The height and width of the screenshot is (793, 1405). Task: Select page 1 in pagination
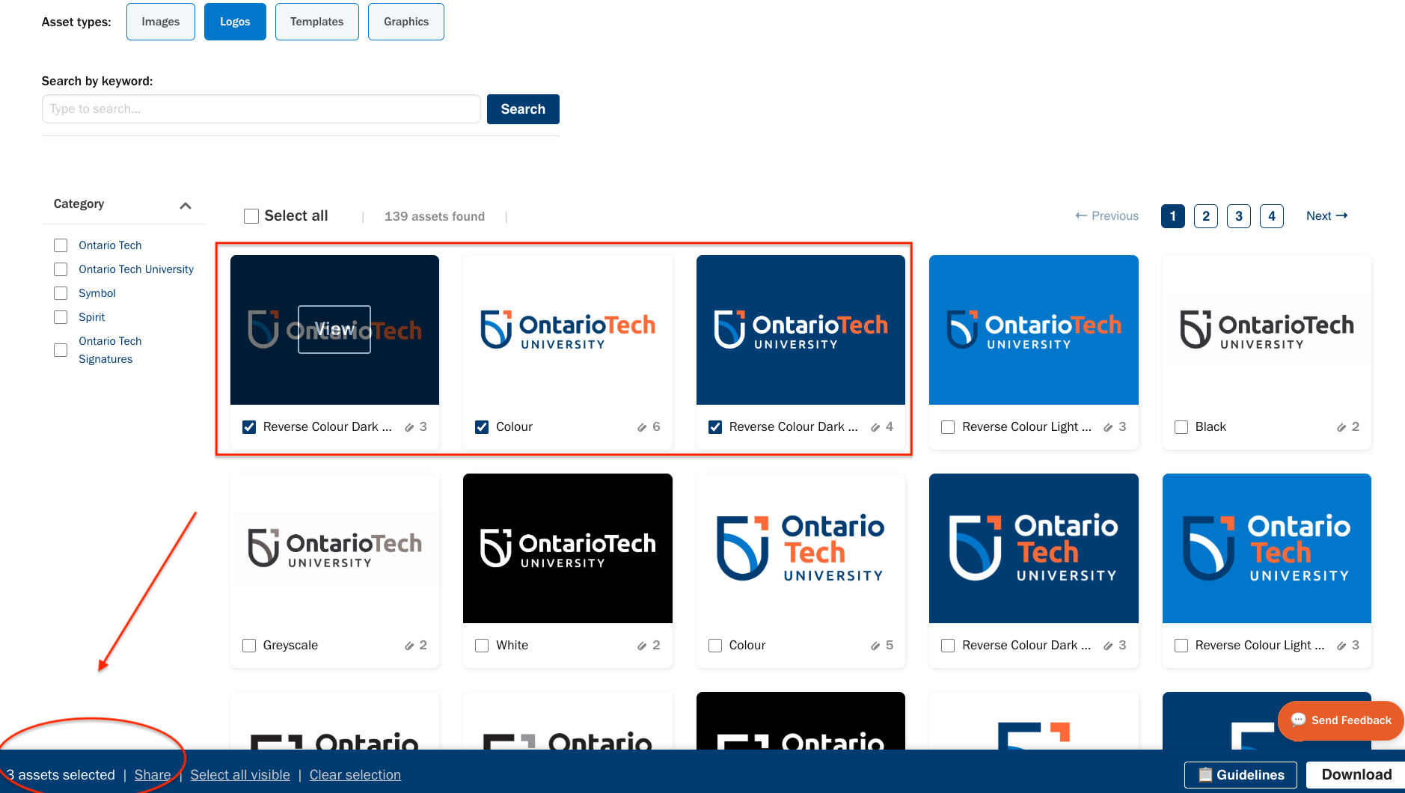pos(1173,216)
